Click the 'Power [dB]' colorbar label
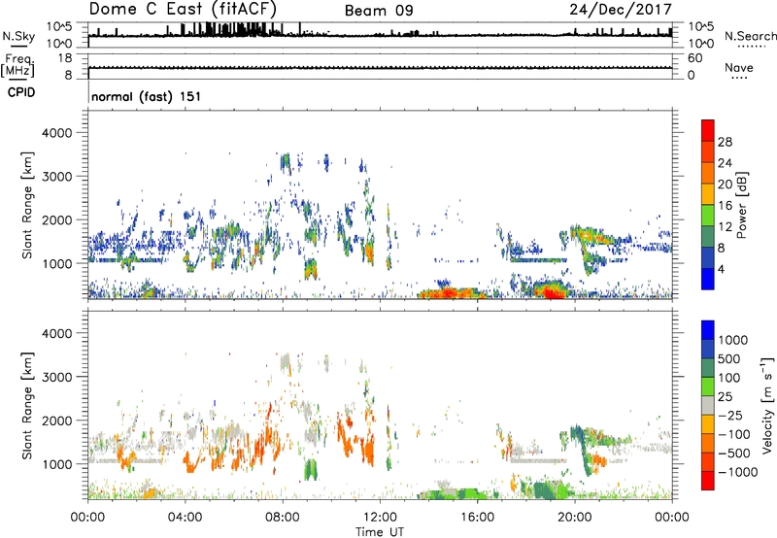 741,205
